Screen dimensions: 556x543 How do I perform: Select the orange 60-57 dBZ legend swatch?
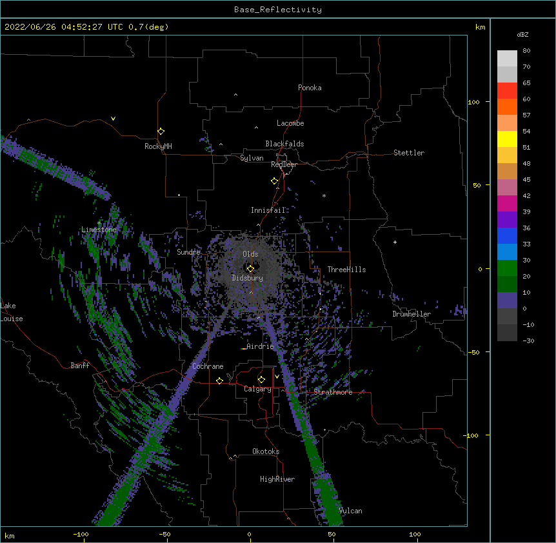(507, 106)
